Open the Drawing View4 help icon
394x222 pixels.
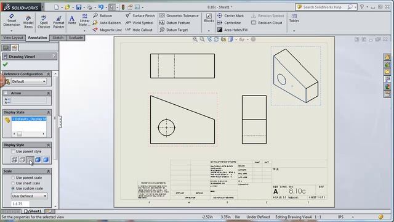click(x=54, y=56)
